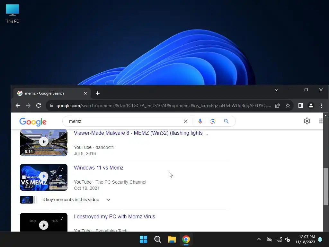The image size is (329, 247).
Task: Click danooct1 channel name text
Action: [105, 147]
